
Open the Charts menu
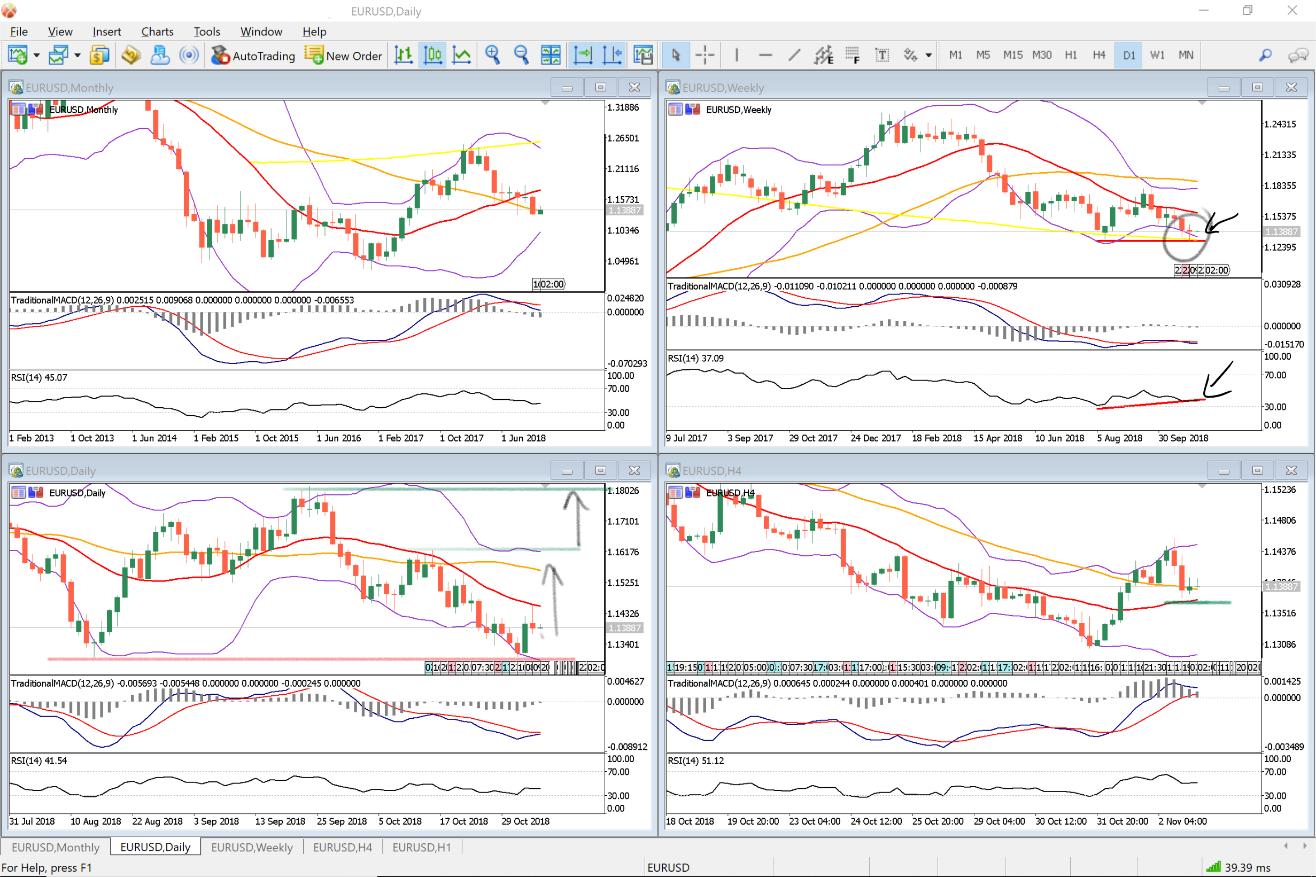tap(157, 32)
